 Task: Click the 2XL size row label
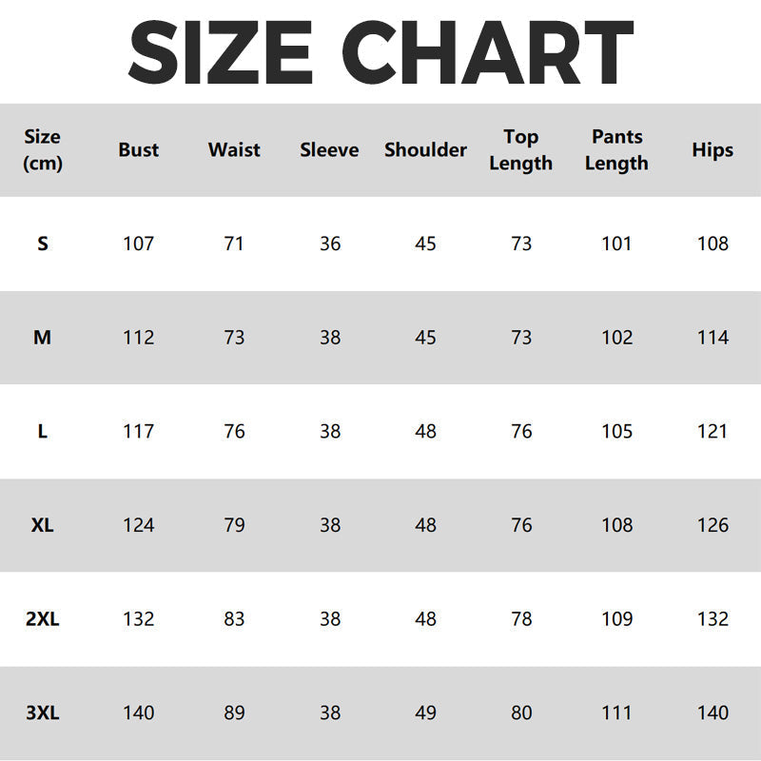43,619
